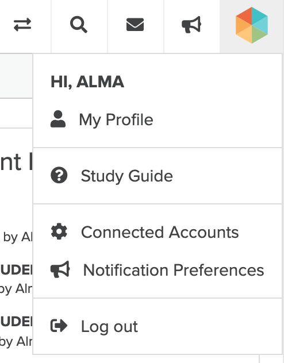284x363 pixels.
Task: Open messages via the envelope icon
Action: [135, 25]
